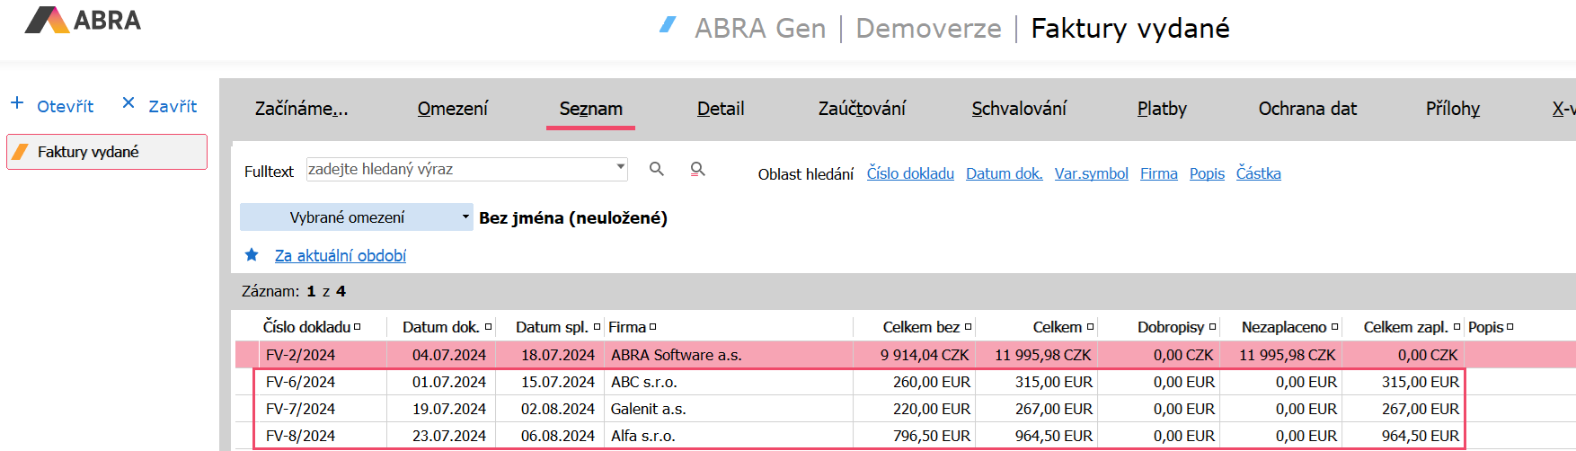The height and width of the screenshot is (451, 1576).
Task: Click the plus icon beside Otevřít
Action: pyautogui.click(x=17, y=103)
